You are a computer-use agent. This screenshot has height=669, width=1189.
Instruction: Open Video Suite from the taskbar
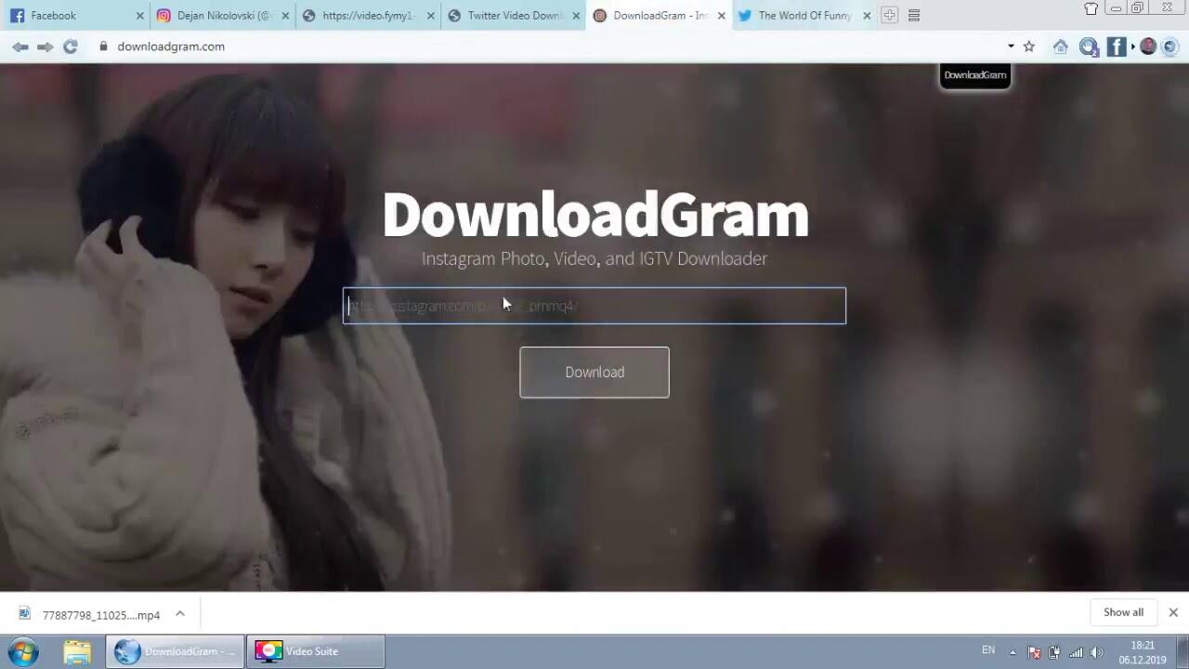coord(315,651)
